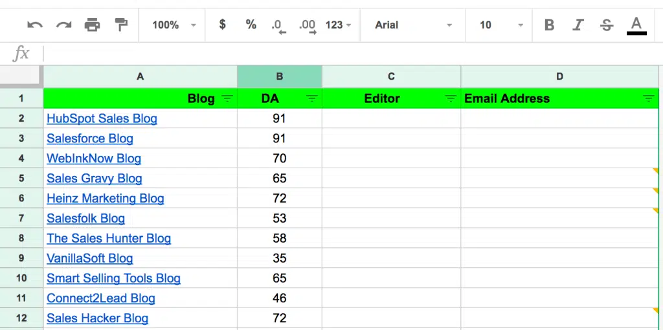Decrease decimal places icon

coord(278,26)
